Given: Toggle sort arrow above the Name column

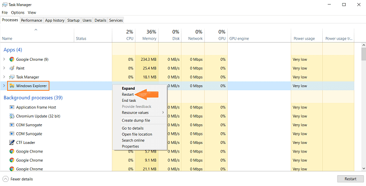Looking at the screenshot, I should pos(36,29).
